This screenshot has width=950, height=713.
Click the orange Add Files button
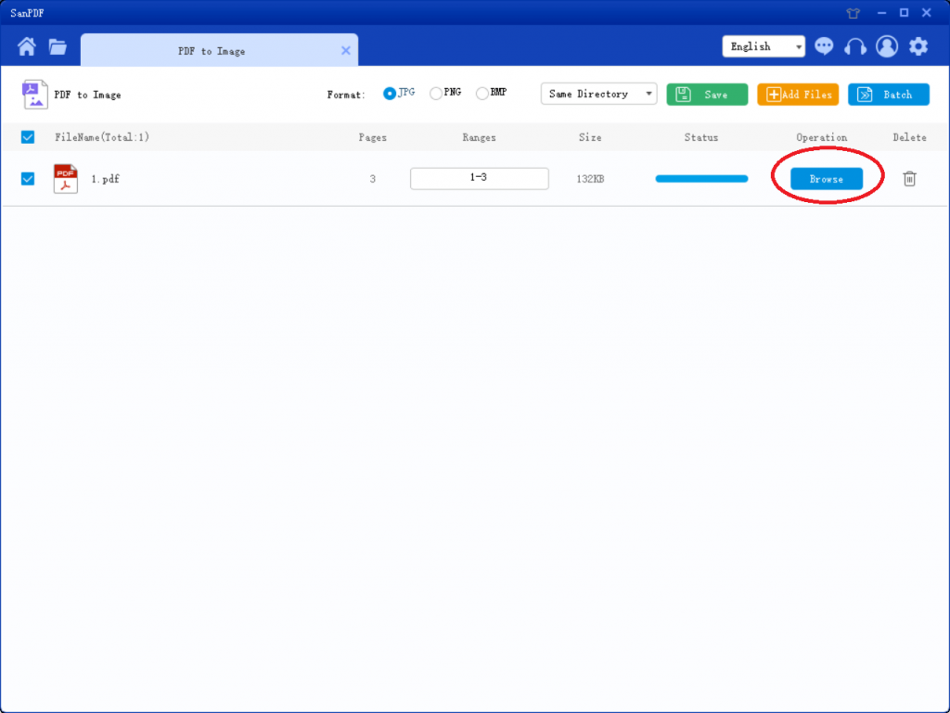798,95
